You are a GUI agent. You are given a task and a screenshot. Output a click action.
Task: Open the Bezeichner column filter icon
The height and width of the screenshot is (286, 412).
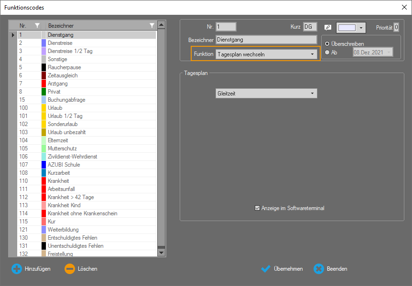click(x=152, y=25)
